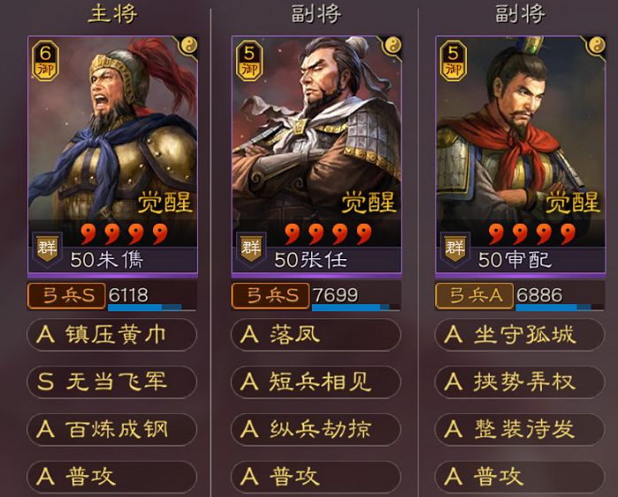
Task: Tap the 群 faction badge on 朱儁's card
Action: pyautogui.click(x=47, y=248)
